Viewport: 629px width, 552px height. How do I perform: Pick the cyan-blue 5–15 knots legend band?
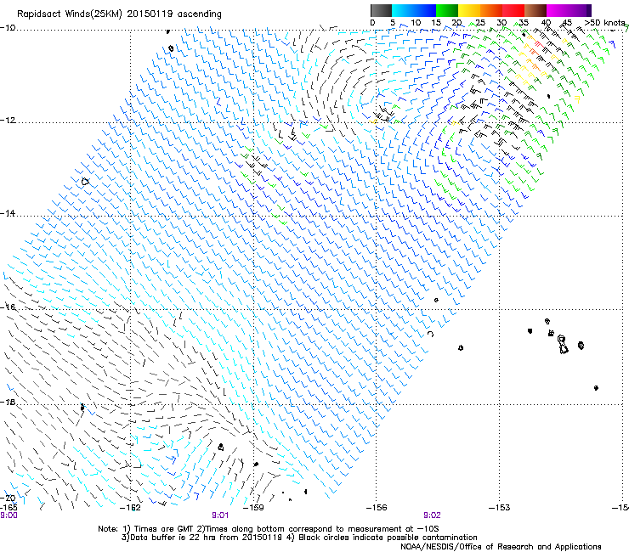tap(414, 10)
